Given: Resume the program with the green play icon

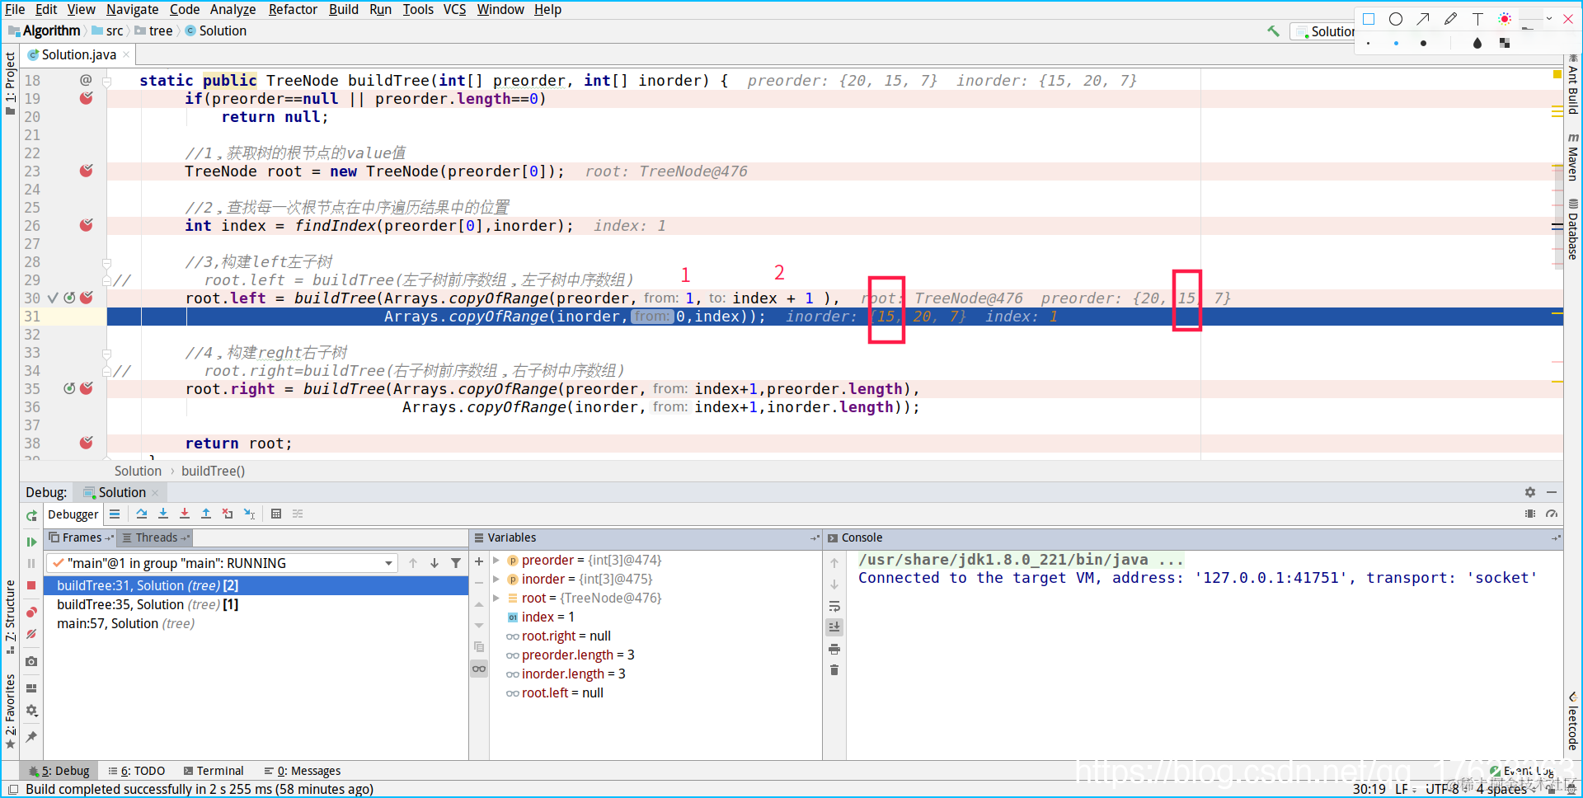Looking at the screenshot, I should pos(31,542).
